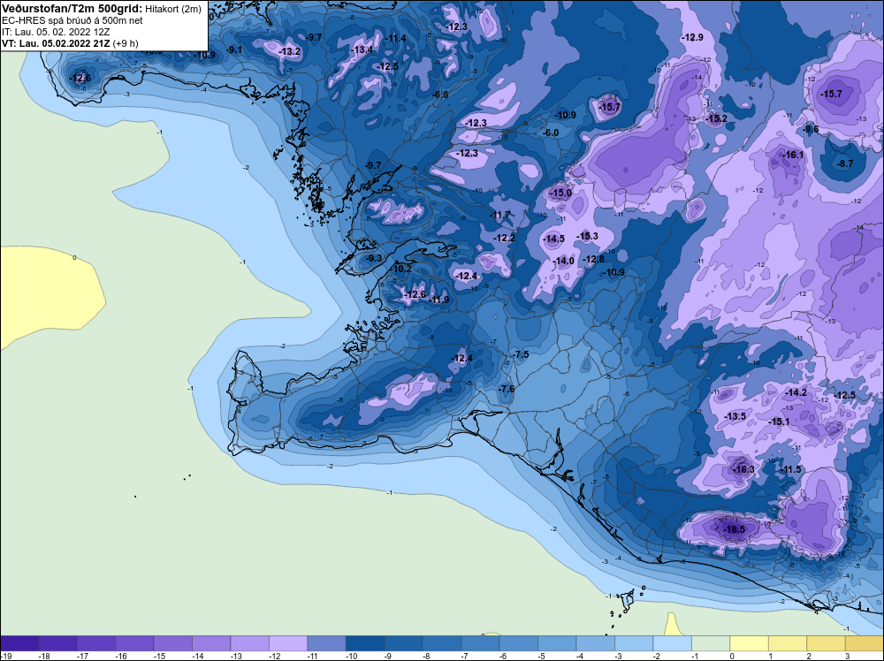Select the -11.5 temperature label
This screenshot has height=661, width=884.
click(x=789, y=469)
